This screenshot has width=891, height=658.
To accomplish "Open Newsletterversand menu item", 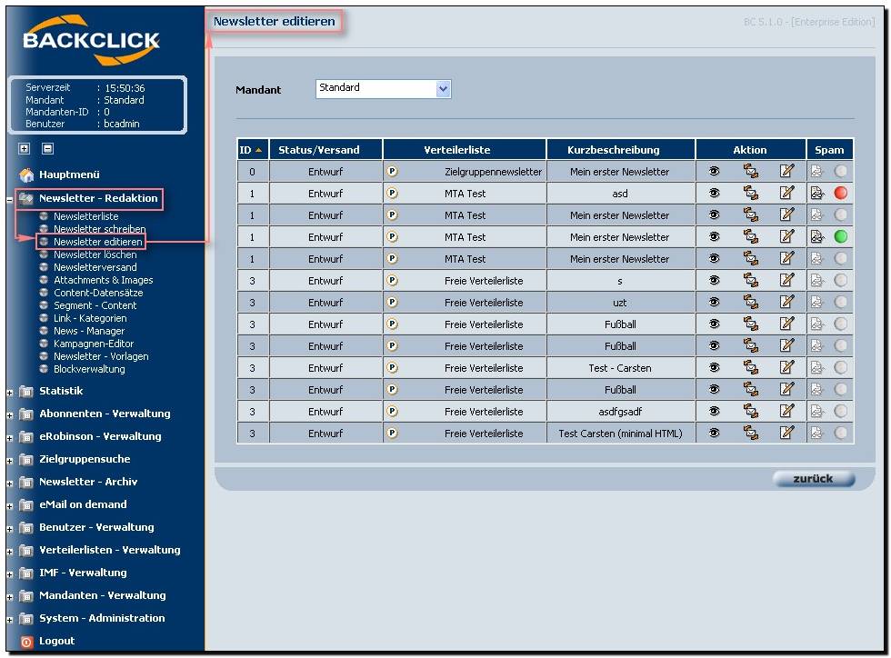I will point(95,267).
